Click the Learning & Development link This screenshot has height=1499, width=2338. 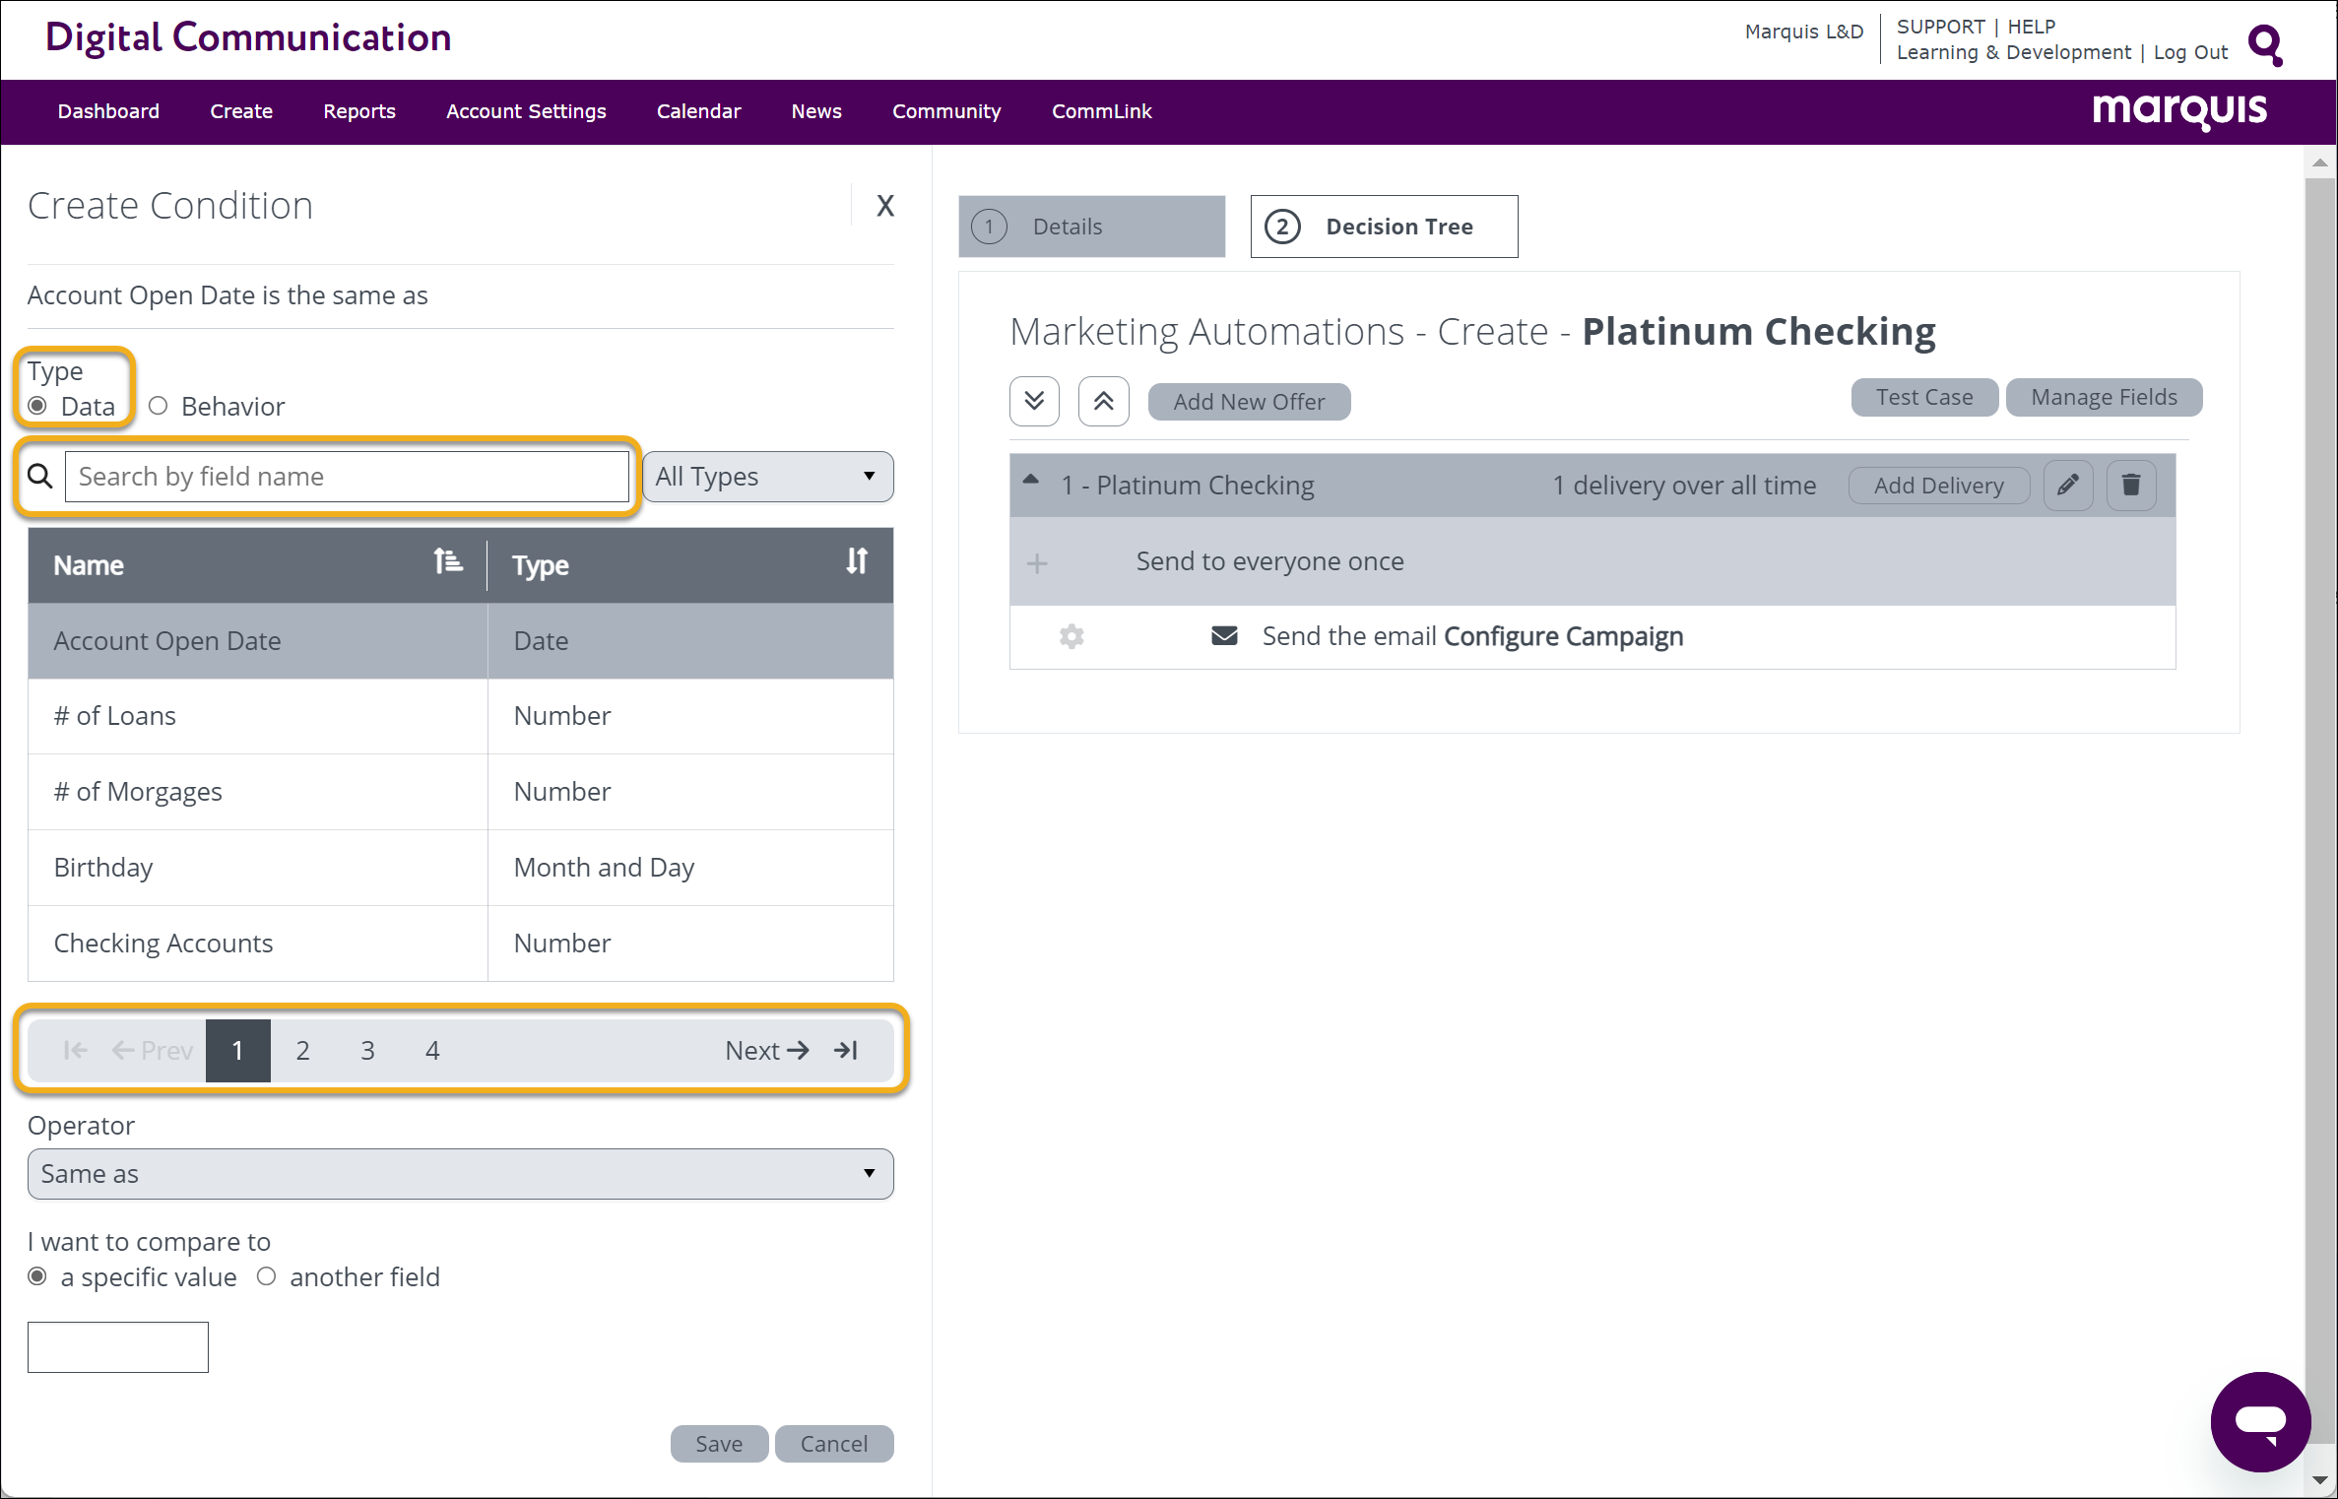click(x=2013, y=52)
